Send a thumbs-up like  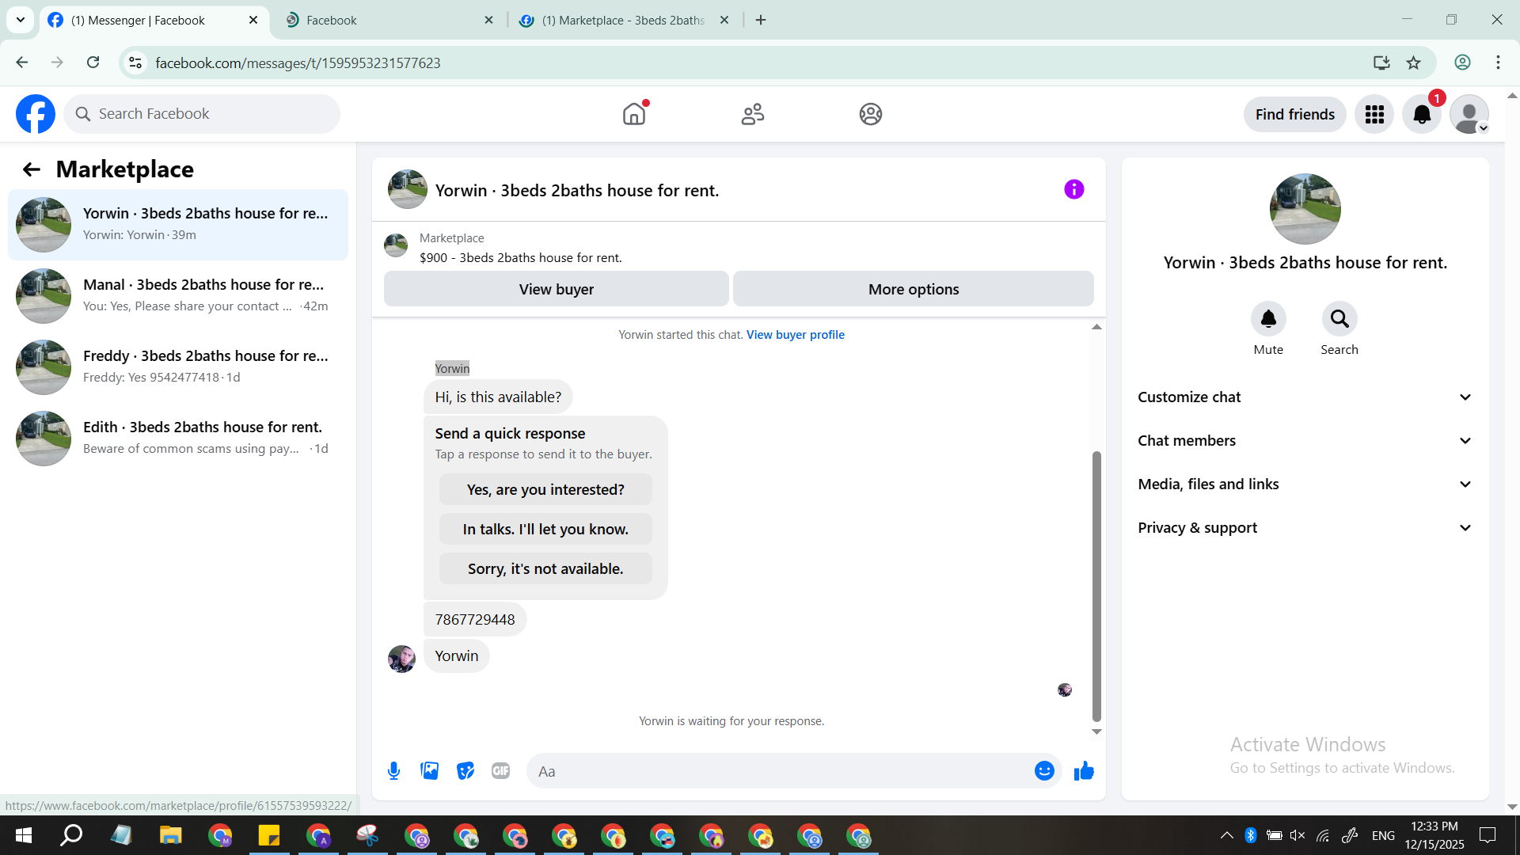1084,771
